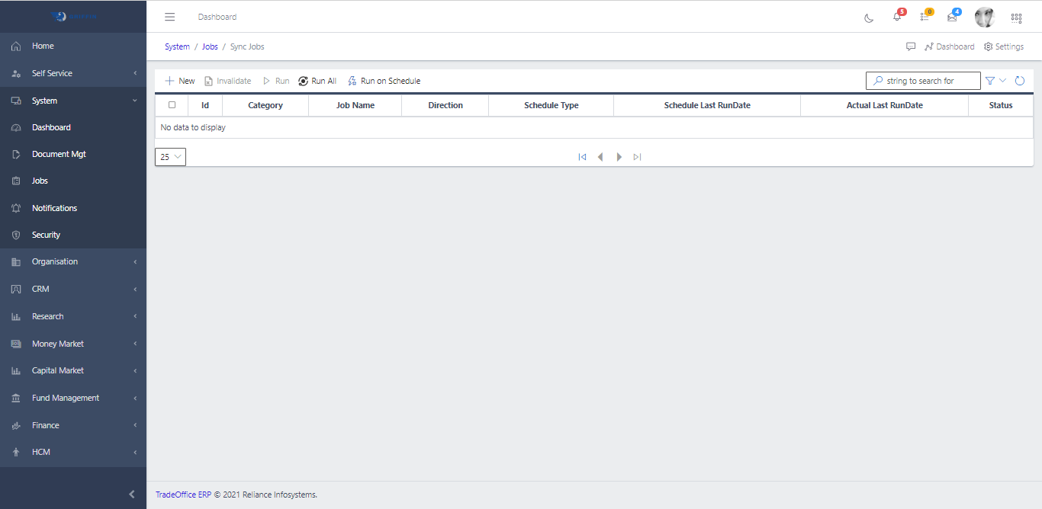Open messages envelope icon
Screen dimensions: 1042x509
[x=952, y=17]
